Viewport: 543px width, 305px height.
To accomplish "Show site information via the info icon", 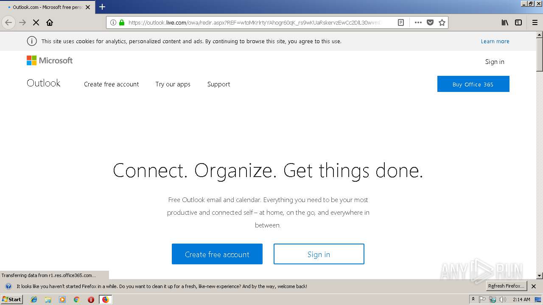I will [x=113, y=22].
